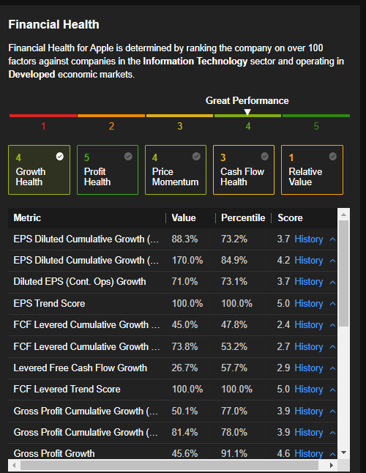The height and width of the screenshot is (473, 366).
Task: Click the EPS Trend Score metric name
Action: tap(50, 303)
